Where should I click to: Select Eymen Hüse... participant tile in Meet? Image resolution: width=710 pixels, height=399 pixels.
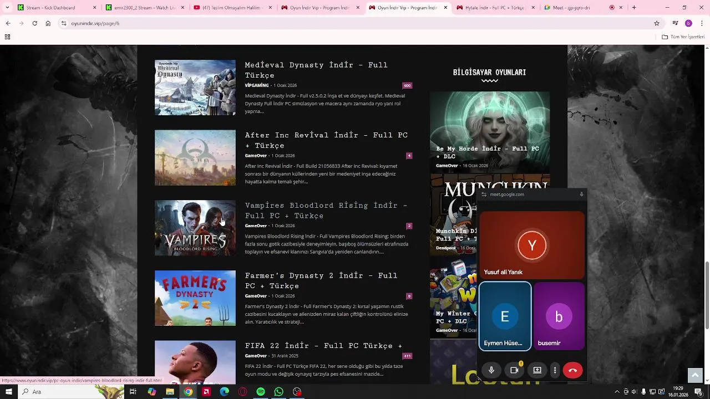pyautogui.click(x=505, y=316)
